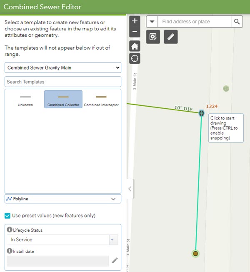
Task: Select the Combined Collector template
Action: [63, 100]
